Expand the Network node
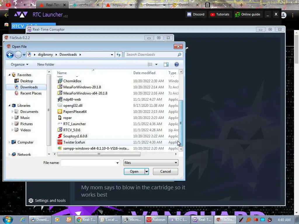Image resolution: width=299 pixels, height=224 pixels. 9,155
